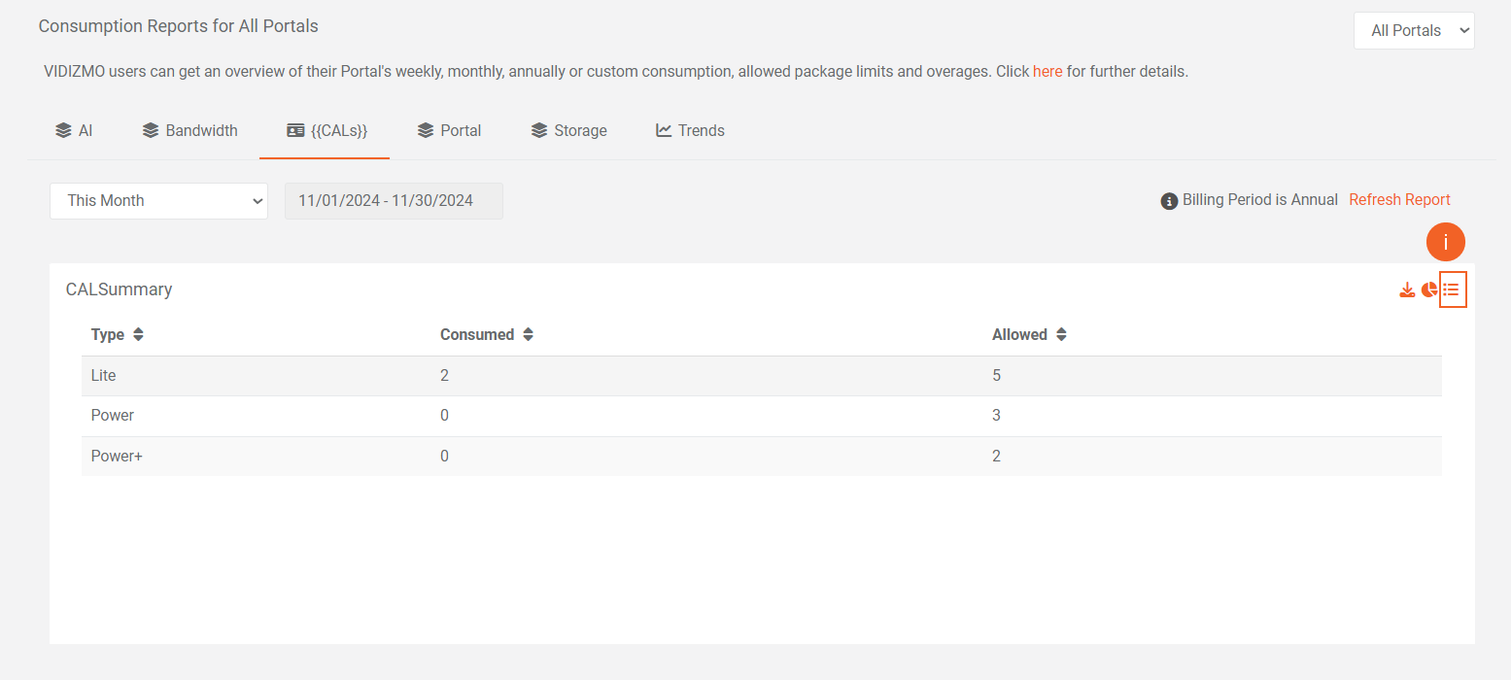The width and height of the screenshot is (1511, 680).
Task: Click the orange 'i' circle badge
Action: pos(1445,243)
